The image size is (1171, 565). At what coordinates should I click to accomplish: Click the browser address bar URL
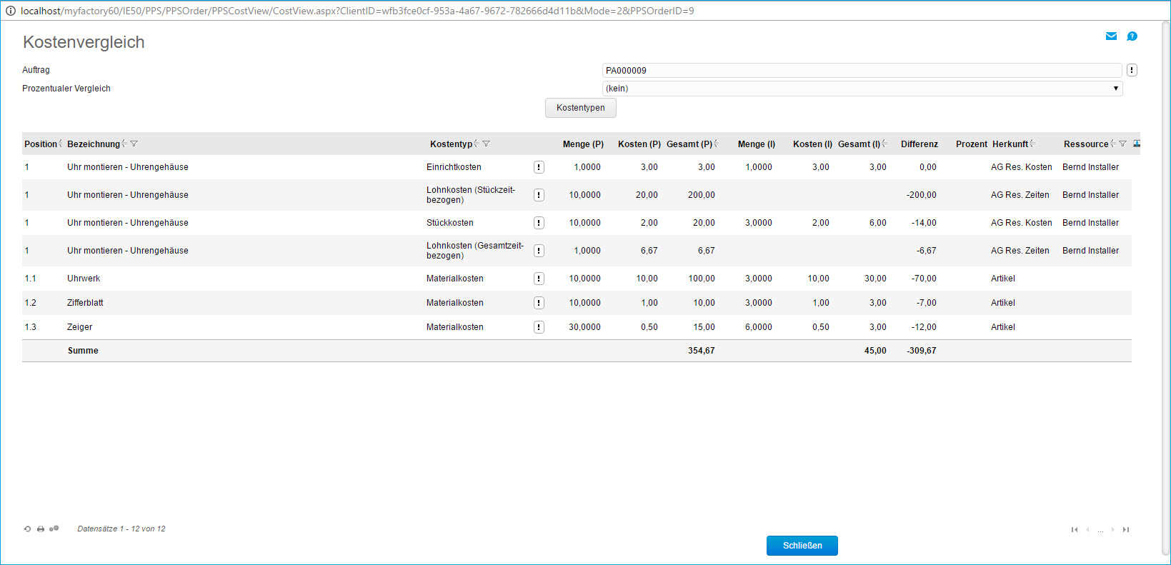pyautogui.click(x=357, y=11)
